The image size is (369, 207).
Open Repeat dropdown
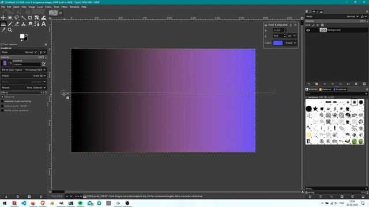coord(24,88)
